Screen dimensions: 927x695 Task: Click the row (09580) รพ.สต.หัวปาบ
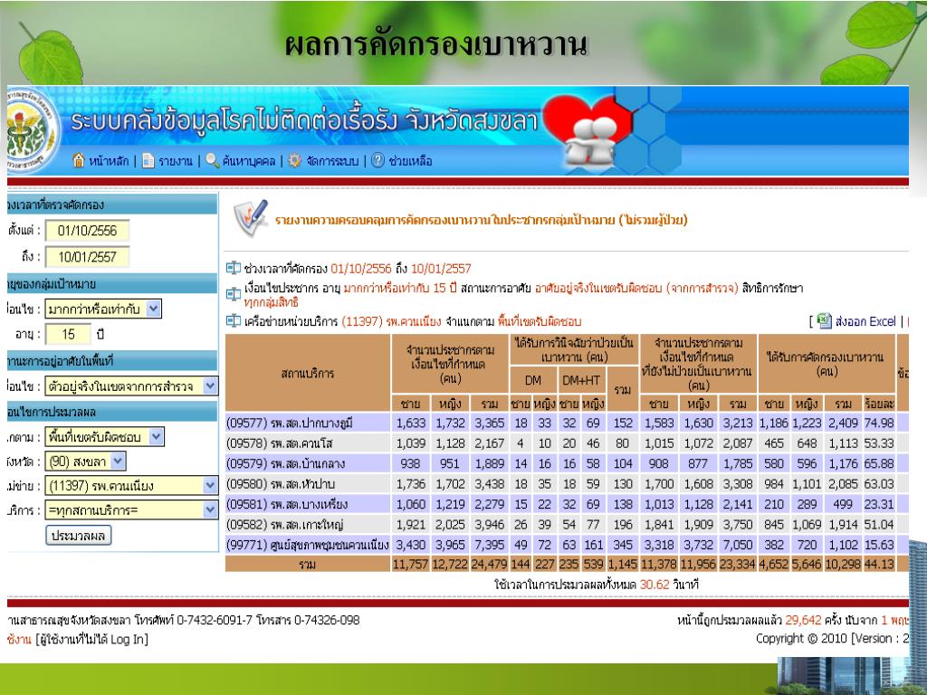tap(567, 484)
